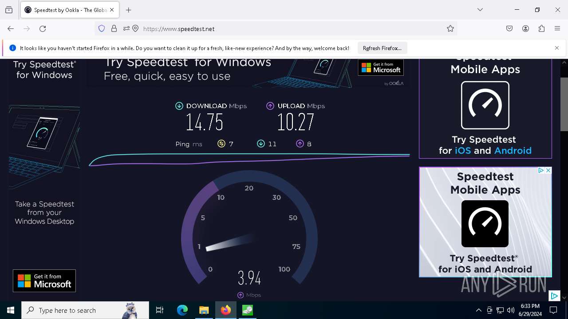
Task: Click the taskbar search box
Action: [x=85, y=310]
